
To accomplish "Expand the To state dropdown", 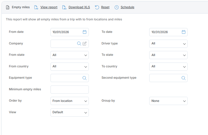I will click(168, 55).
